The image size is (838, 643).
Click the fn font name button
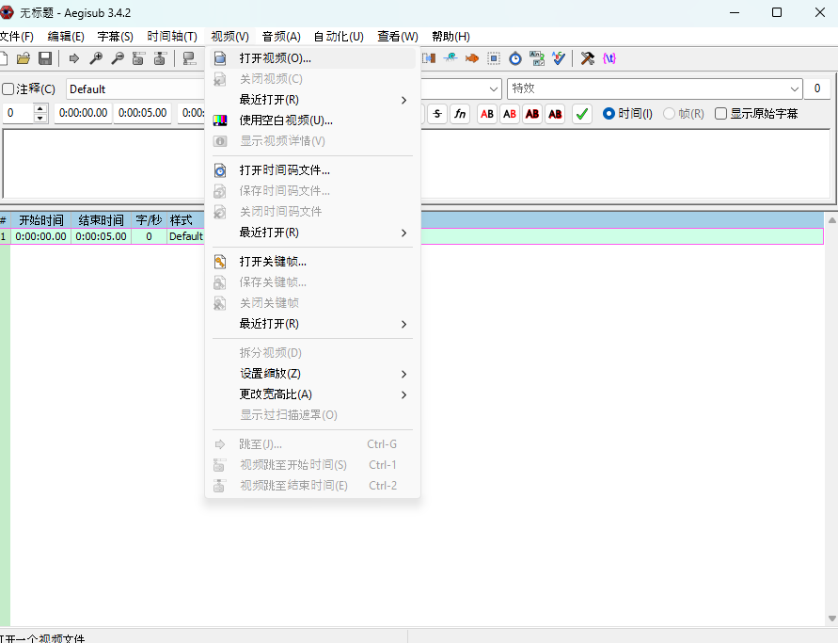[x=460, y=114]
